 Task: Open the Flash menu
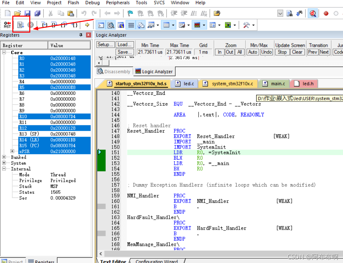[73, 3]
